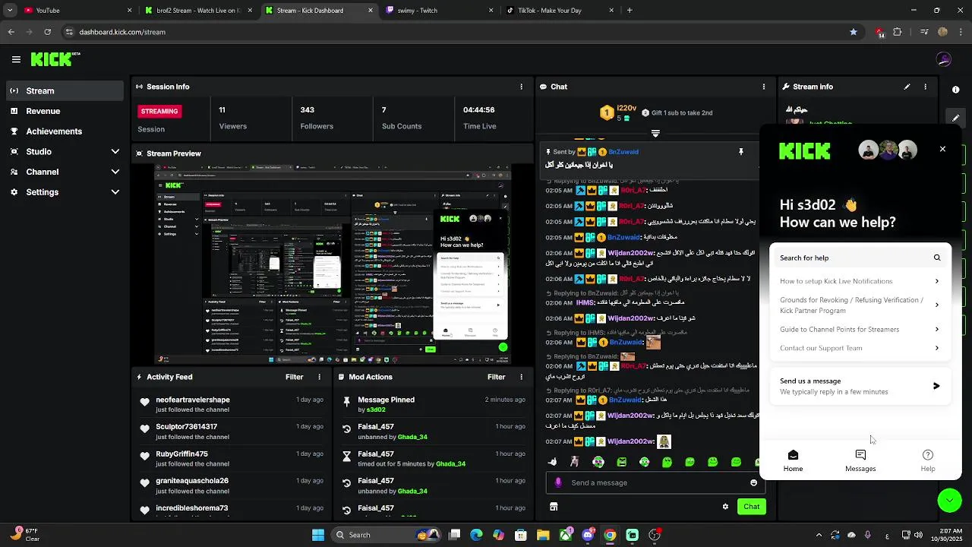Bookmark this page with the star icon
Screen dimensions: 972x547
click(x=854, y=32)
